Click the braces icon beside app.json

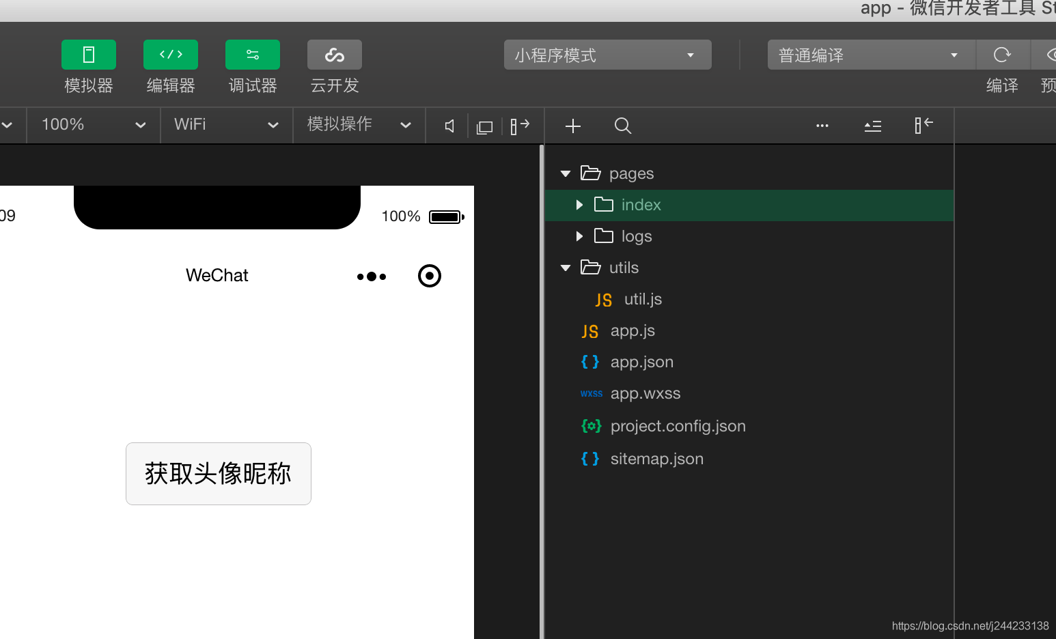pyautogui.click(x=590, y=362)
